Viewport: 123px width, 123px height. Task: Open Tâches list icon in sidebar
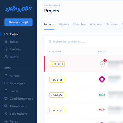pos(6,42)
